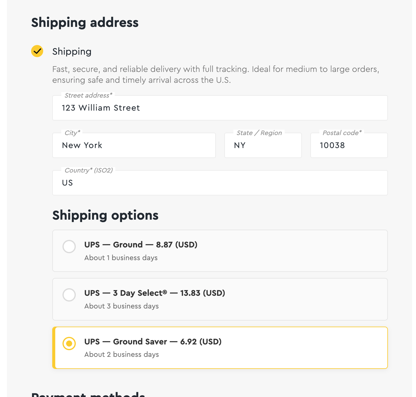
Task: Edit the Street address field
Action: click(220, 108)
